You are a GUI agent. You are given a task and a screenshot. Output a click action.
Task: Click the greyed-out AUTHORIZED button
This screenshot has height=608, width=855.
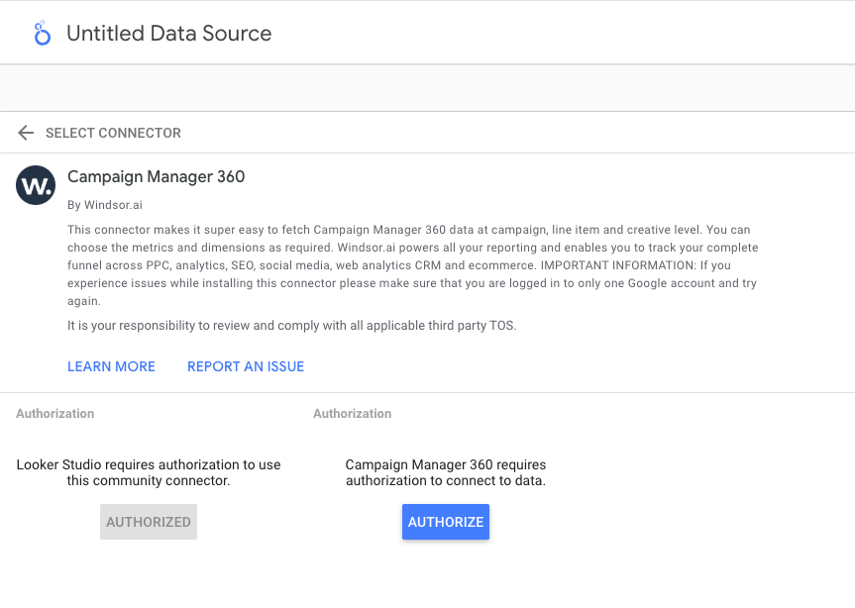149,522
